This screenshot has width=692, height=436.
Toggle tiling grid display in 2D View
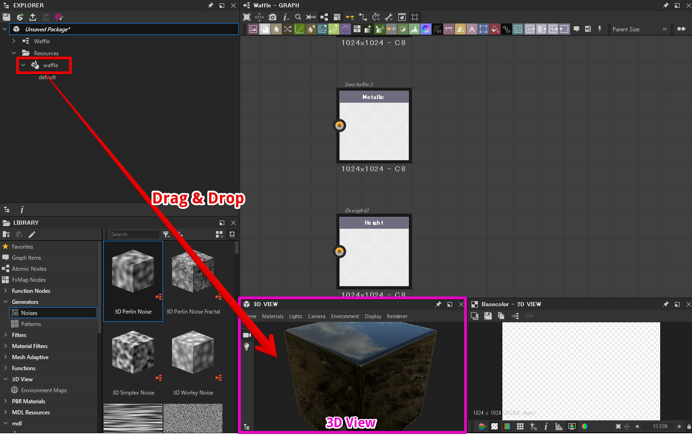pos(520,426)
